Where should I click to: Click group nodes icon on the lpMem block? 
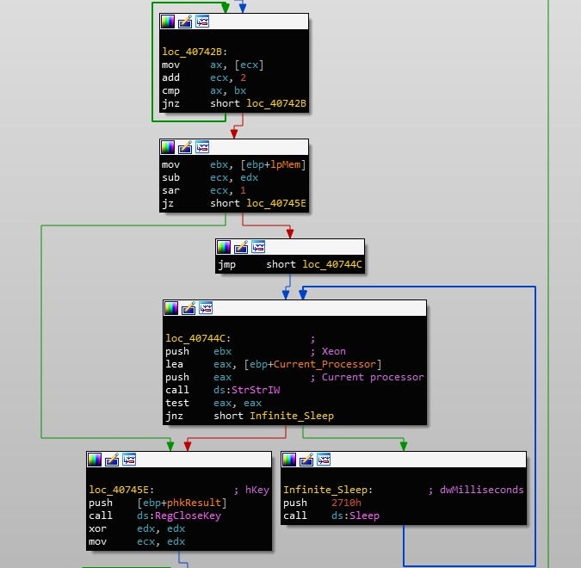[202, 147]
